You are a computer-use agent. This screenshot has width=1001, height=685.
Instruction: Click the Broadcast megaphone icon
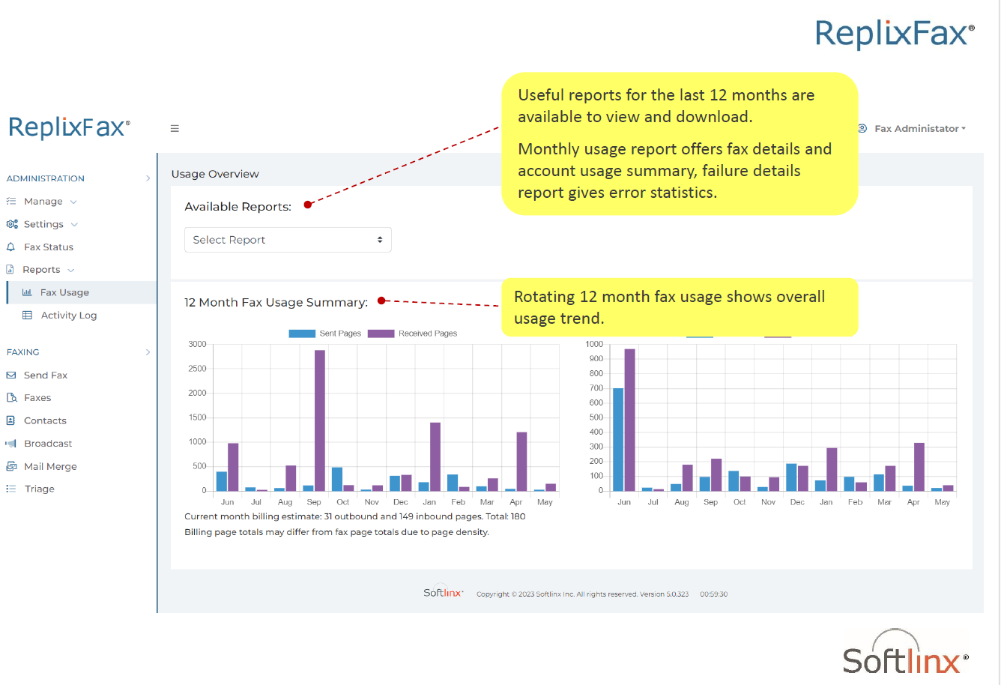click(10, 444)
